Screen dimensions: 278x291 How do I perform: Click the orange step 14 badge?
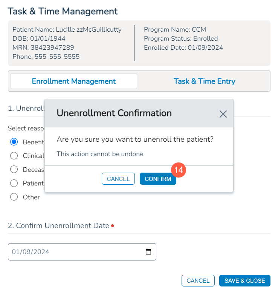click(x=179, y=170)
